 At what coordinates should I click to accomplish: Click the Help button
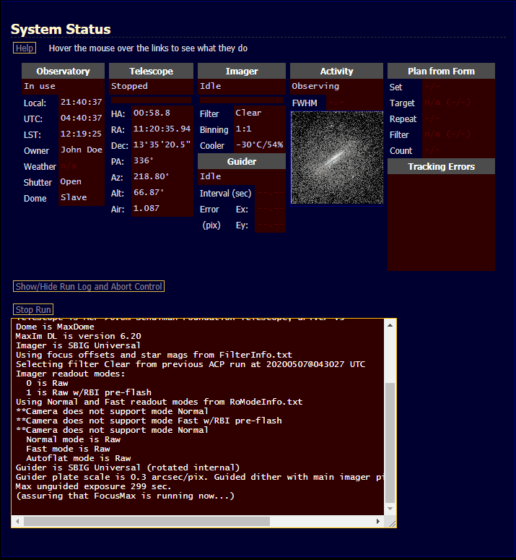pos(24,48)
